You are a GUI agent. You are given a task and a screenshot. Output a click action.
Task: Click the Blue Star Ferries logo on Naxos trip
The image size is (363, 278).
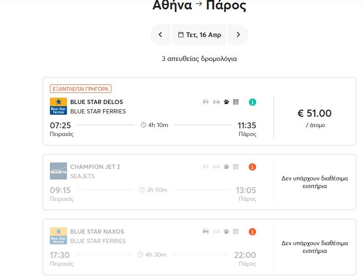pyautogui.click(x=58, y=236)
